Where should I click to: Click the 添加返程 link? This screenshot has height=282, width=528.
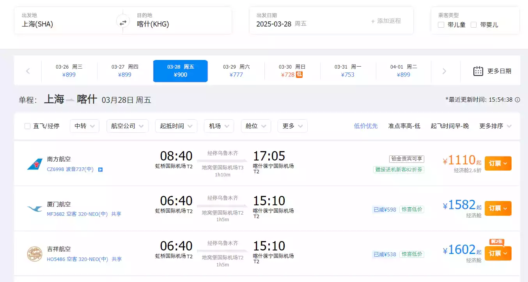pos(386,21)
